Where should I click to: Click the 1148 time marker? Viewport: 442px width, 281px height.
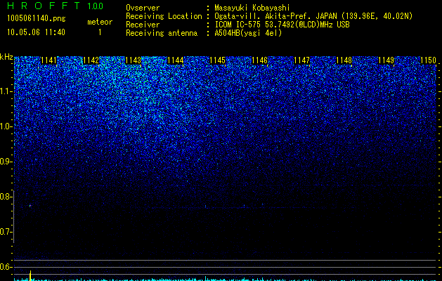(344, 60)
